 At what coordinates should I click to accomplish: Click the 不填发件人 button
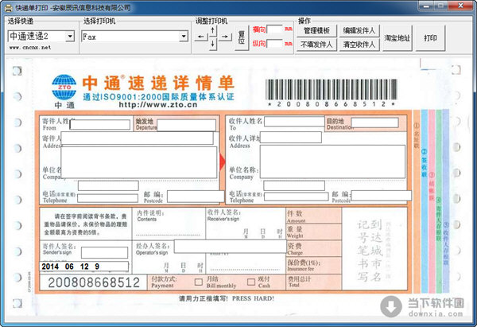coord(316,45)
